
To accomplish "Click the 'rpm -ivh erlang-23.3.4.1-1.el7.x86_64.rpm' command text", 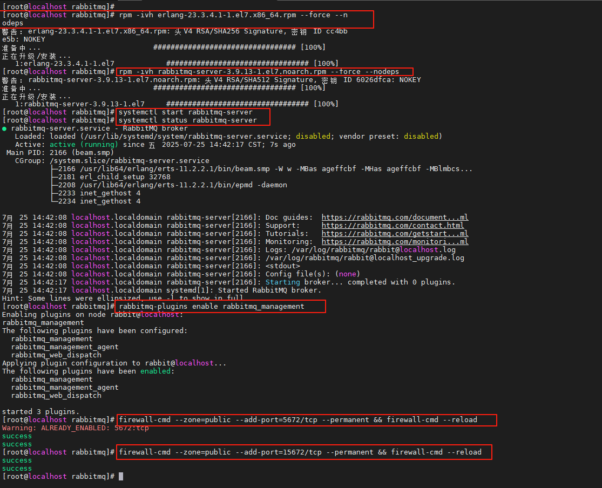I will pyautogui.click(x=207, y=15).
